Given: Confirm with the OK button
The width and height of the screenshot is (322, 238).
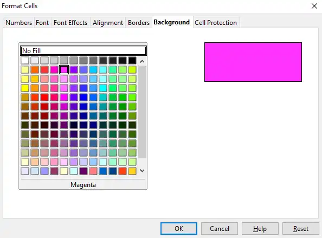Looking at the screenshot, I should tap(179, 229).
